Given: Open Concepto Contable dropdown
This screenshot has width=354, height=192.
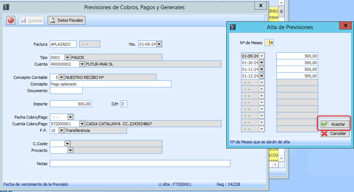Looking at the screenshot, I should click(61, 77).
